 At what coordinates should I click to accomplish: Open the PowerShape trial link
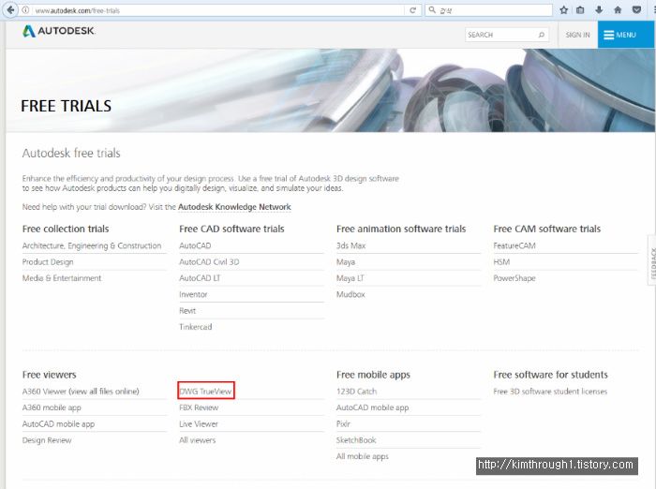[x=514, y=278]
